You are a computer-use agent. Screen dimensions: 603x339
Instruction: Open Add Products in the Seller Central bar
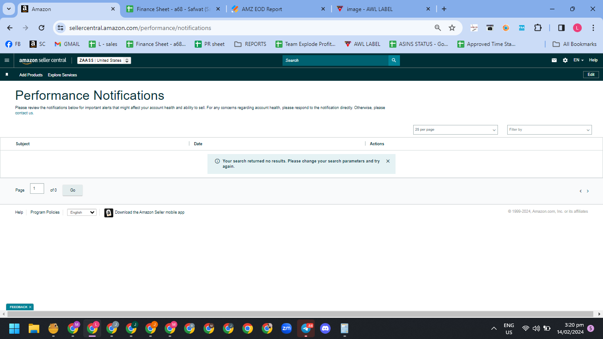click(31, 75)
